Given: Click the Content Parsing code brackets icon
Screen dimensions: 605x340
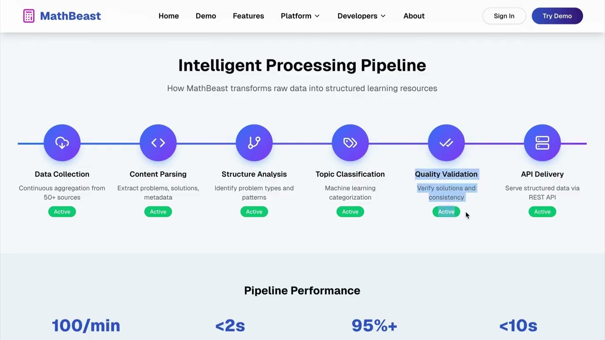Looking at the screenshot, I should [158, 143].
